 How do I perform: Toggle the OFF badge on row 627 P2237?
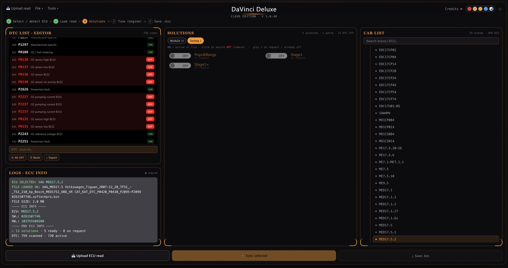[150, 97]
